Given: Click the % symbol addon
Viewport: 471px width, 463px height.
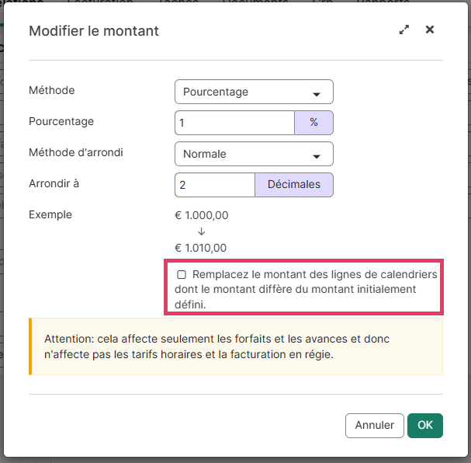Looking at the screenshot, I should click(x=313, y=123).
